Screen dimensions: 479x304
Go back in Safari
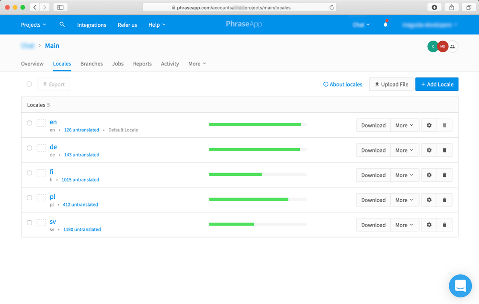pos(35,7)
